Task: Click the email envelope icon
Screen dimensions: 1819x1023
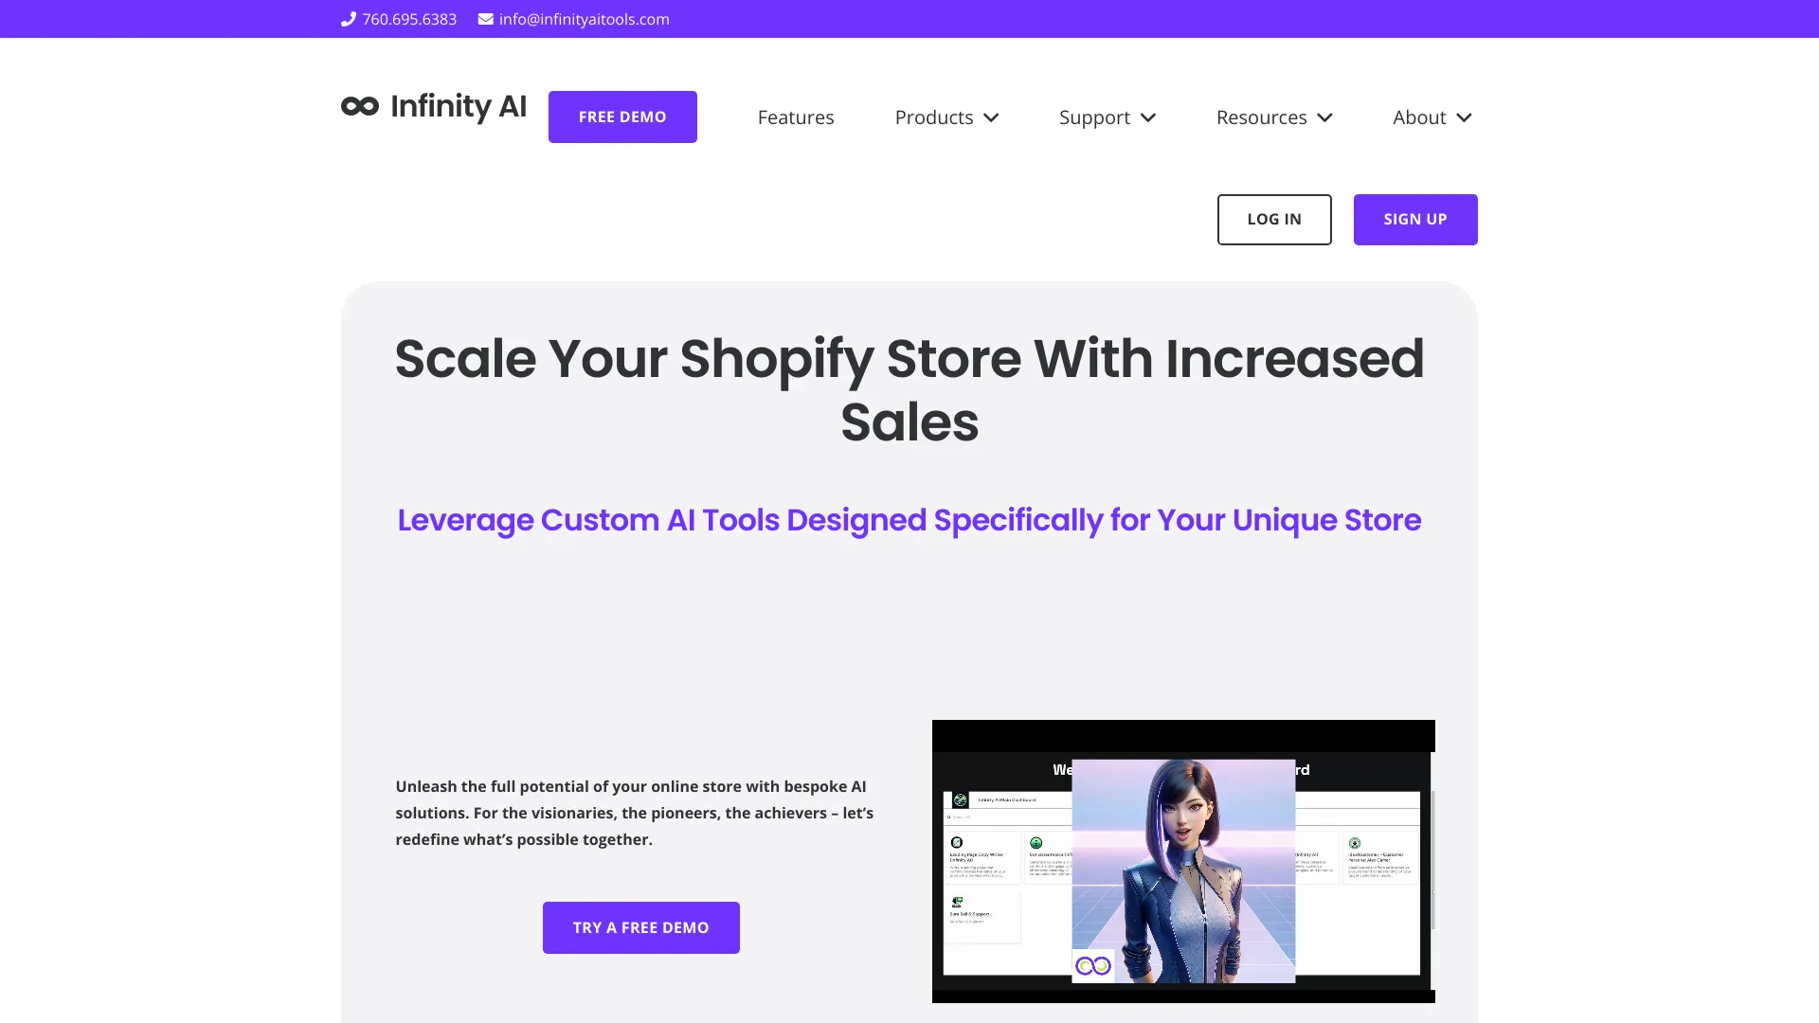Action: coord(485,19)
